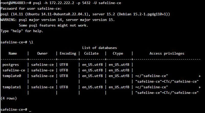The height and width of the screenshot is (113, 205).
Task: Click the Owner column header
Action: coord(42,53)
